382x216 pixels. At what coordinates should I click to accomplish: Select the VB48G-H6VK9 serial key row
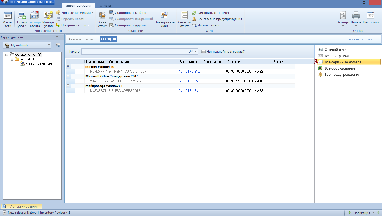(x=180, y=81)
